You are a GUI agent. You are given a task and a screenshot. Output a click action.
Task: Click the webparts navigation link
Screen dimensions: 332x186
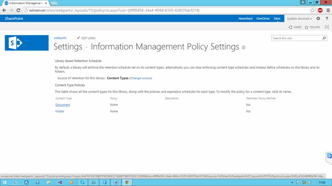60,38
